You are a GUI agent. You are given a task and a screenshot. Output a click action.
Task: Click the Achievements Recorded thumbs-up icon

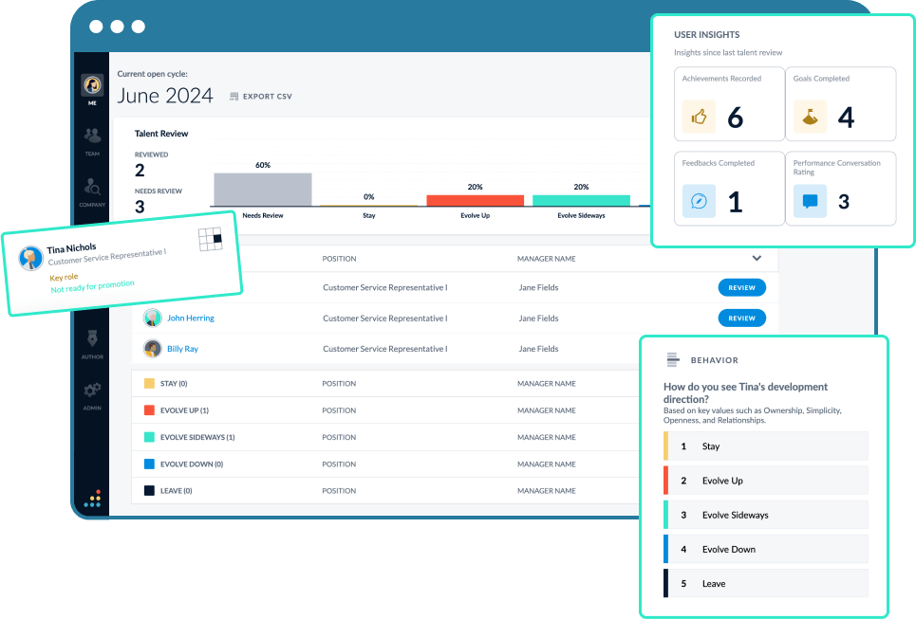click(700, 117)
